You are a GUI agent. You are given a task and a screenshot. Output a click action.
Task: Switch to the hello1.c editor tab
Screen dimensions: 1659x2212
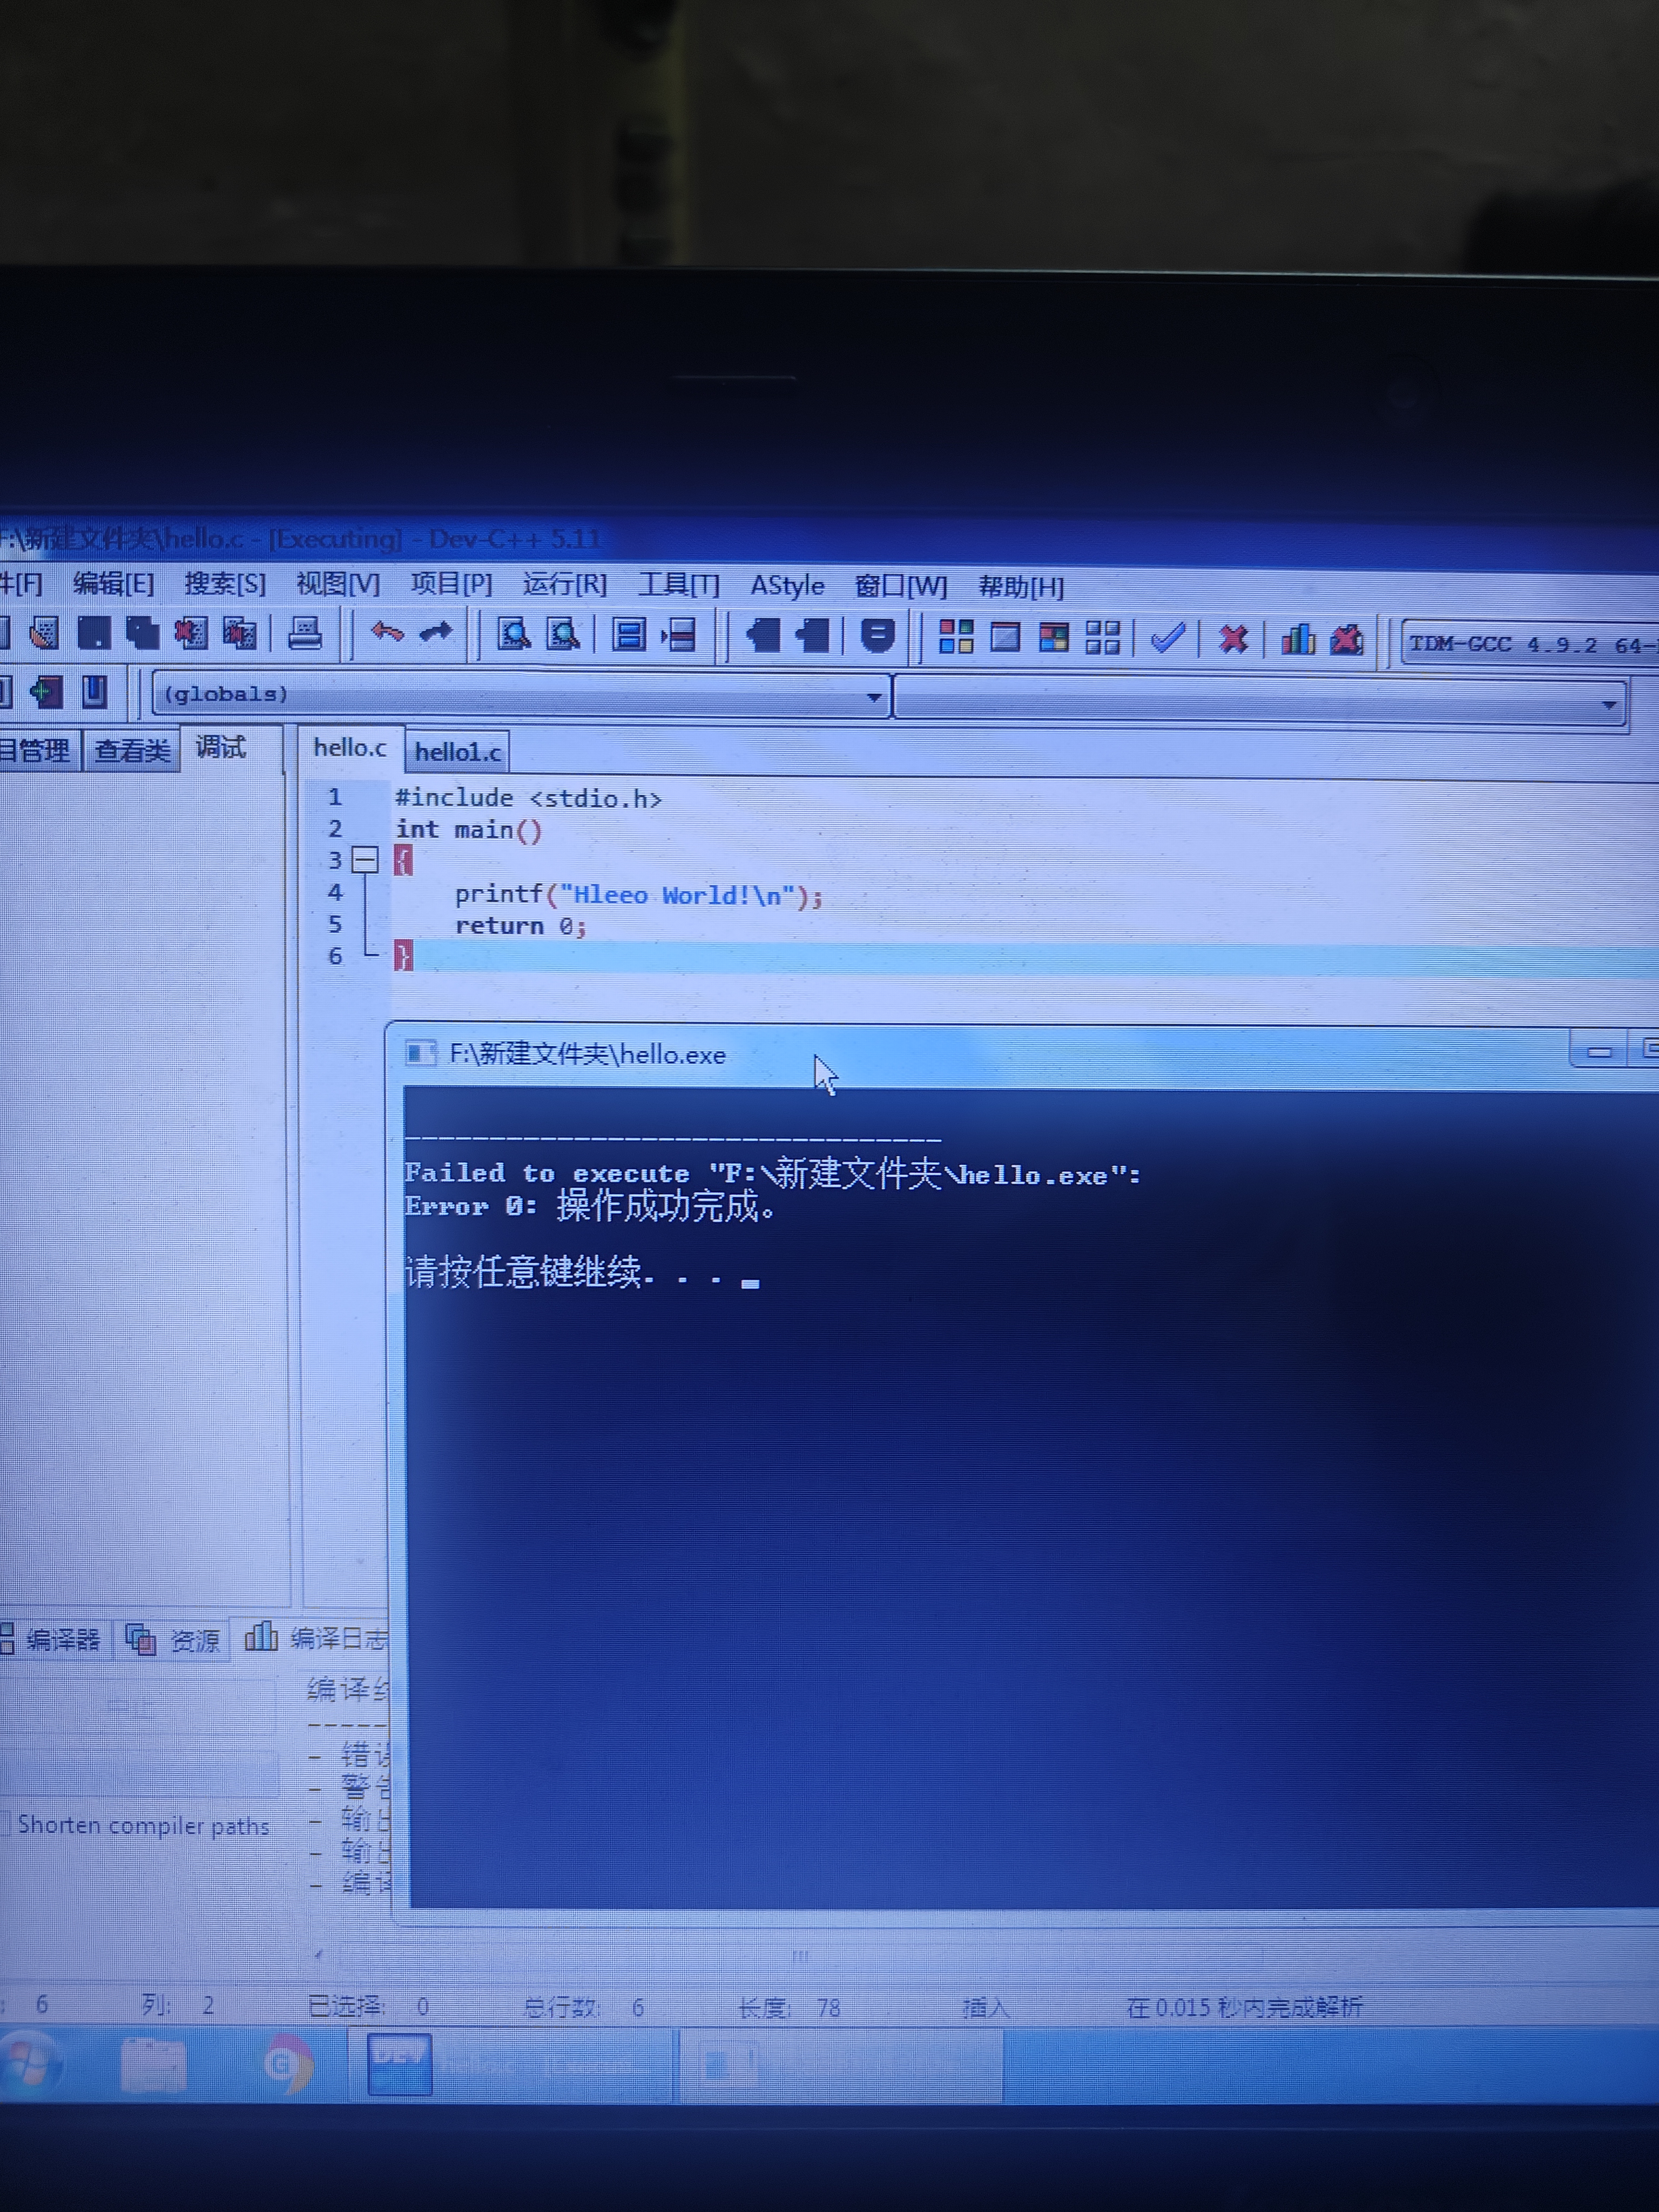(458, 752)
